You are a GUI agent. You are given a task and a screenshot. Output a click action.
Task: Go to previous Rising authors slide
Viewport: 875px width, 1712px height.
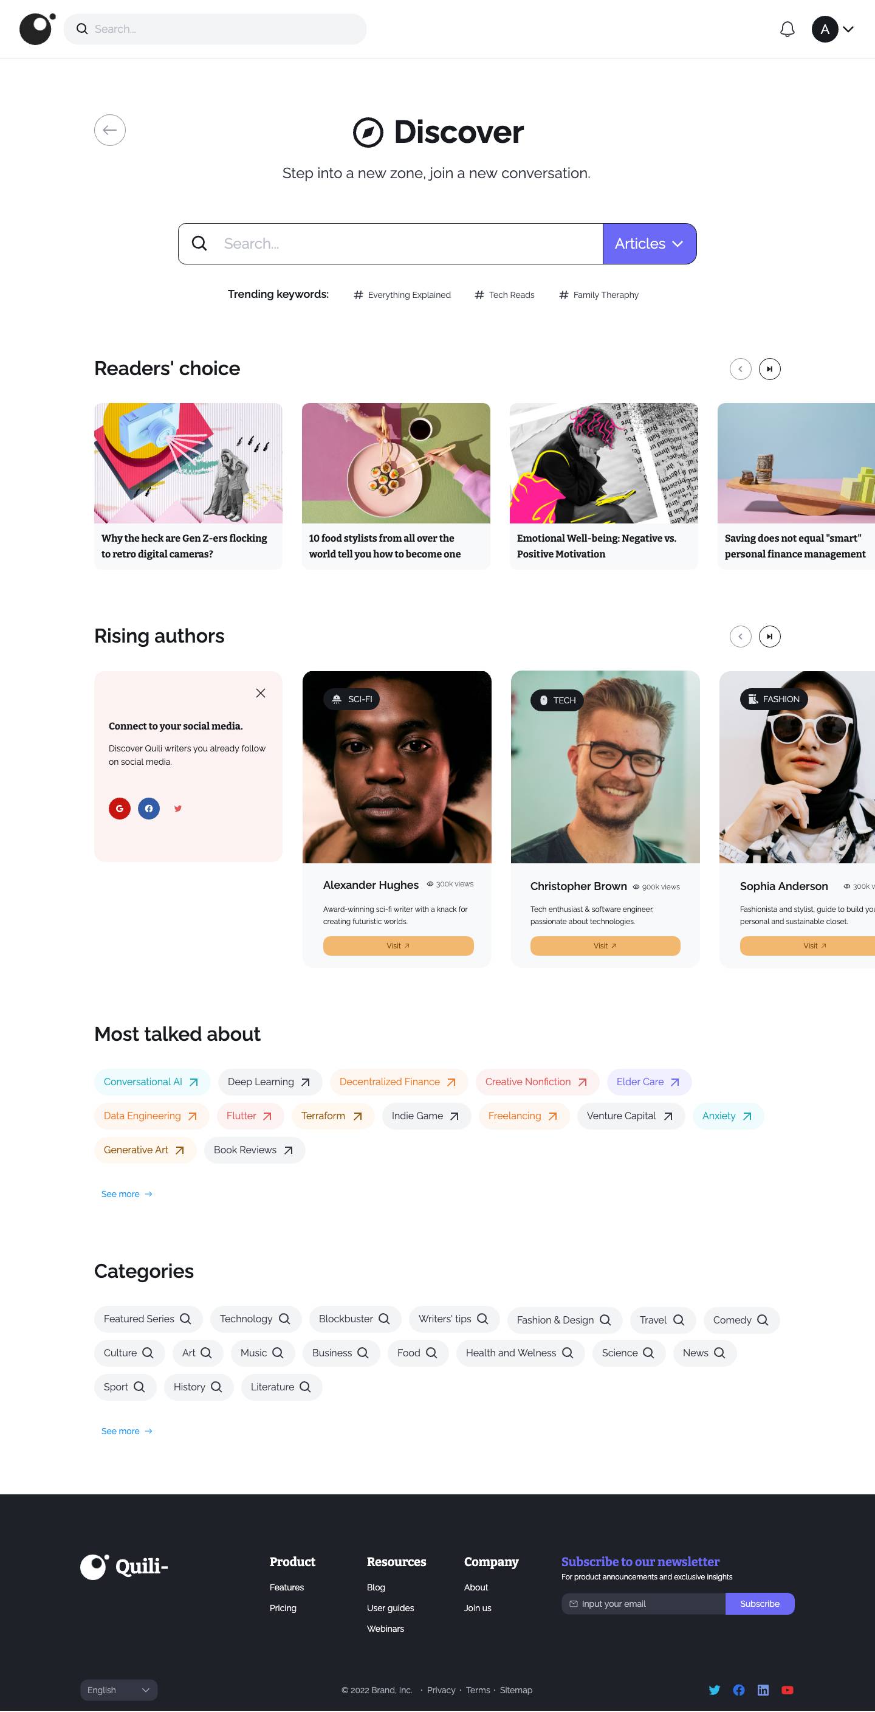pyautogui.click(x=740, y=637)
